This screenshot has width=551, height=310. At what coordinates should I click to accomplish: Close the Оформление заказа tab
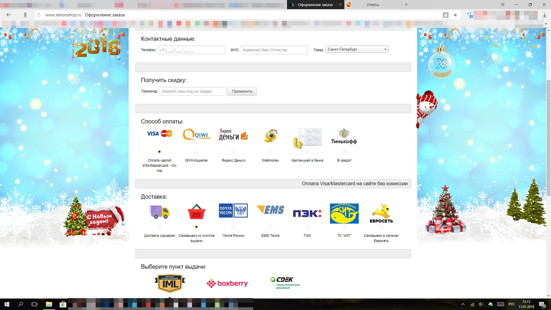(x=340, y=5)
